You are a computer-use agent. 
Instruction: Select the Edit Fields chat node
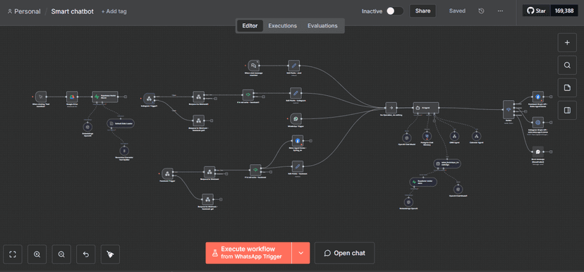coord(294,66)
